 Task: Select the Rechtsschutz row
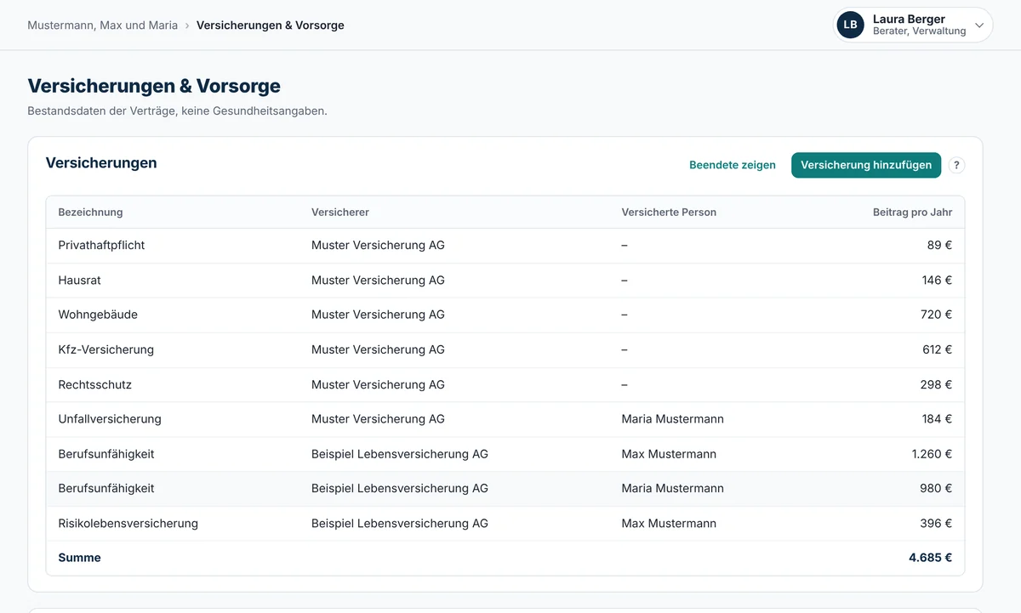[505, 384]
